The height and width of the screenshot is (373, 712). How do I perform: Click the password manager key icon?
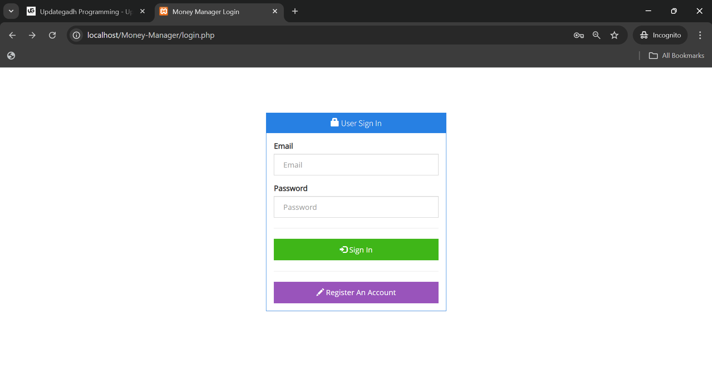point(578,35)
